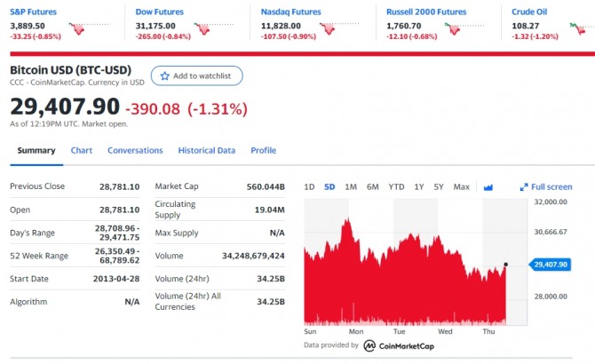Click the Dow Futures down-trend sparkline
595x364 pixels.
click(204, 28)
